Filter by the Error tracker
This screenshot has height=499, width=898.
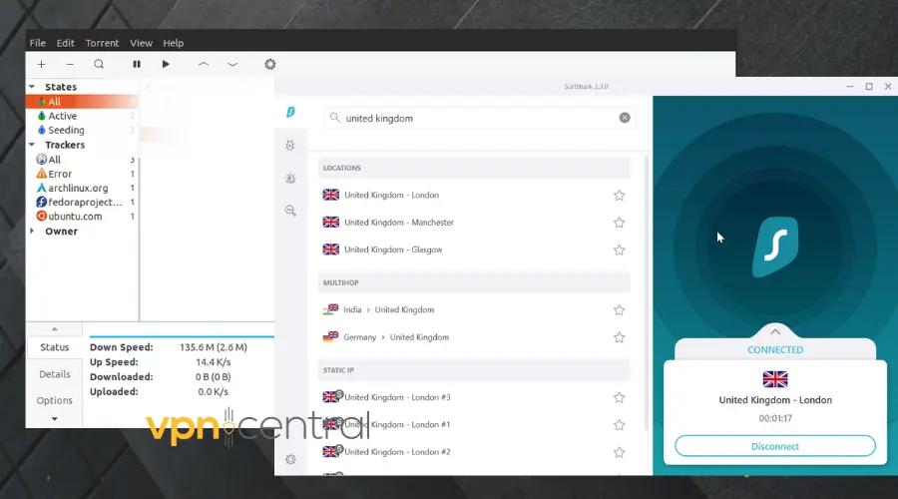82,174
